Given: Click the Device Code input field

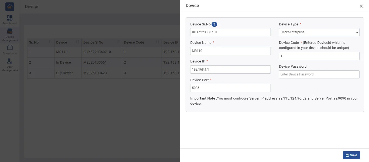Looking at the screenshot, I should click(319, 56).
